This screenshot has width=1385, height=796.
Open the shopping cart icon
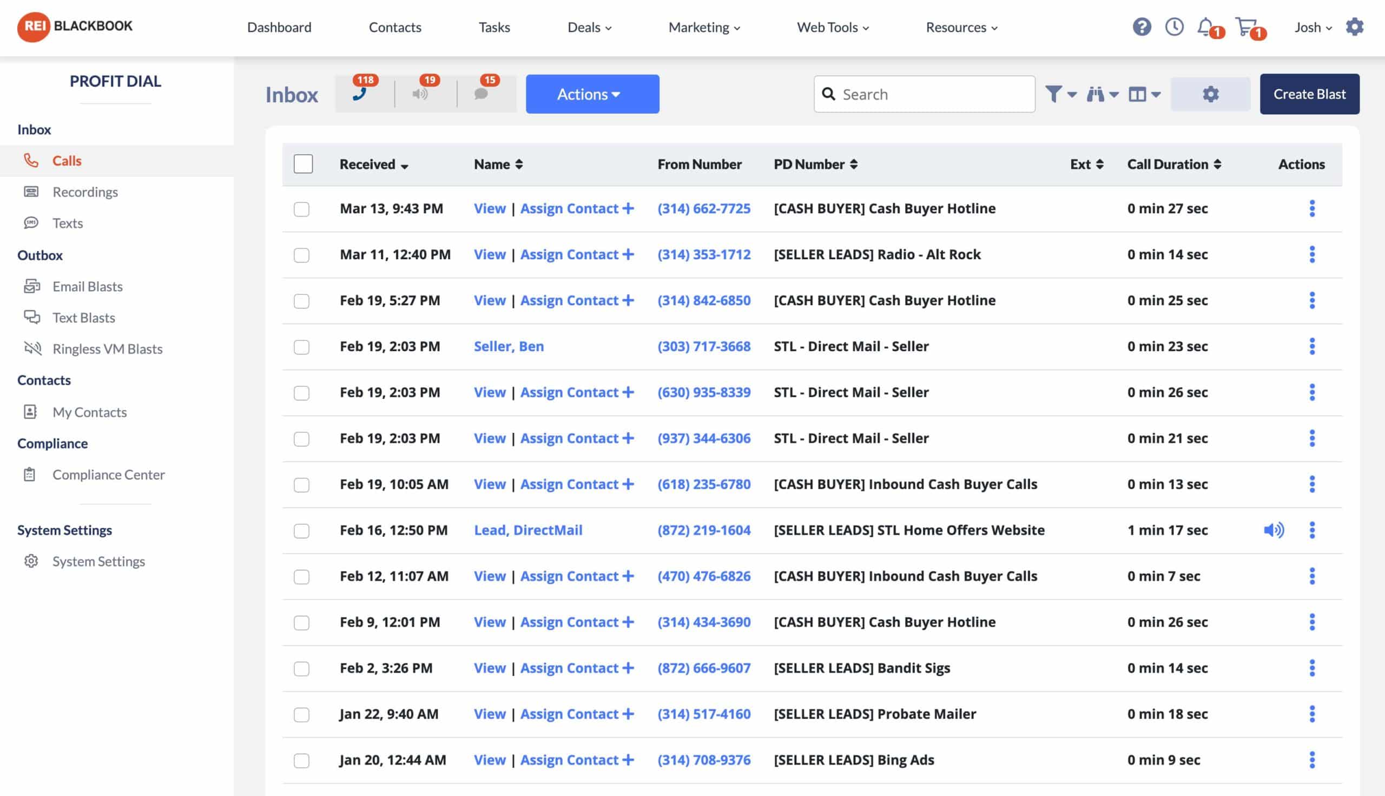click(x=1246, y=27)
